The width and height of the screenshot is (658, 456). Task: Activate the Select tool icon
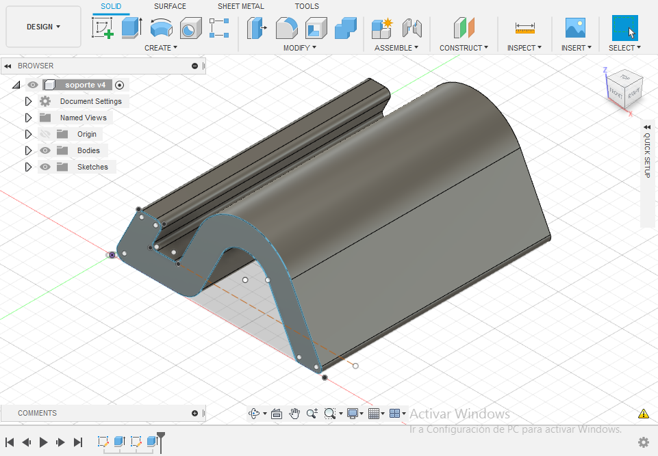(x=625, y=27)
